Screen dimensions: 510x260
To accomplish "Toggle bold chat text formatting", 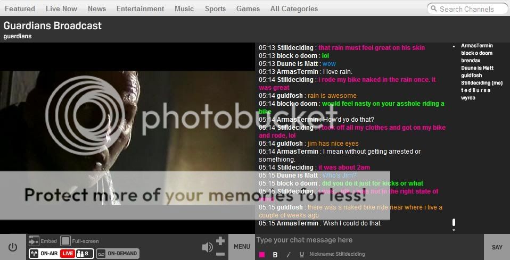I will (275, 255).
